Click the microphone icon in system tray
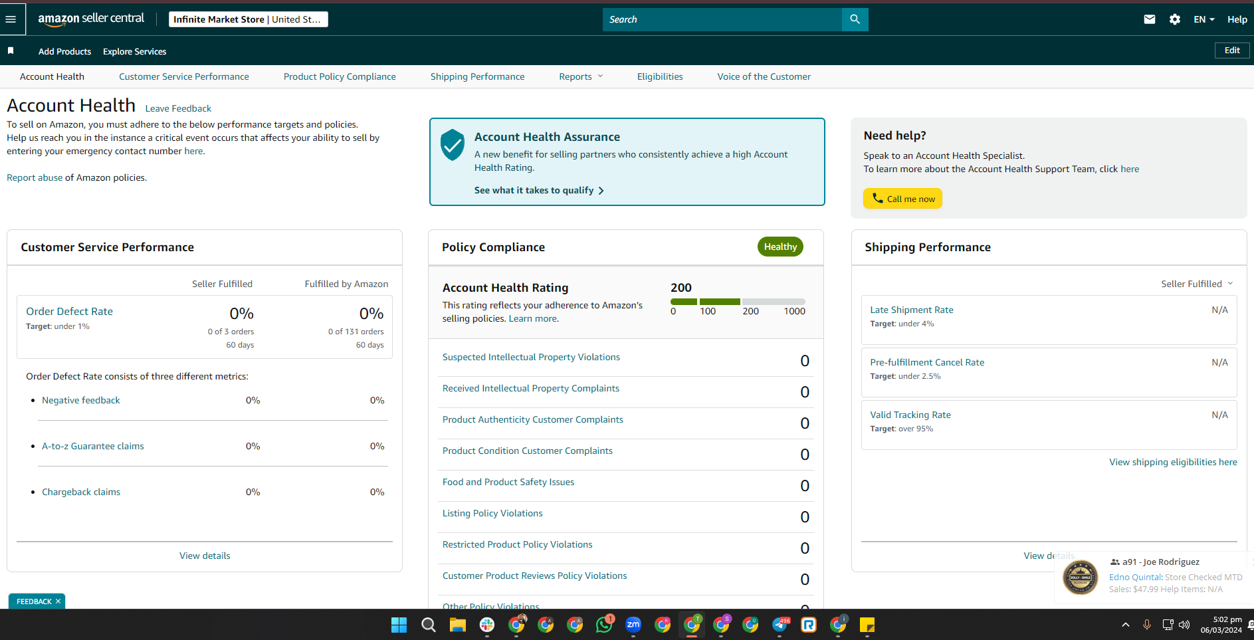This screenshot has height=640, width=1254. tap(1146, 625)
